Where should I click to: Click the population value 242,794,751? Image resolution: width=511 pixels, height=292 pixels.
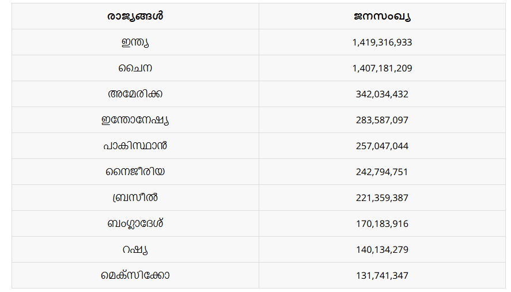tap(382, 172)
